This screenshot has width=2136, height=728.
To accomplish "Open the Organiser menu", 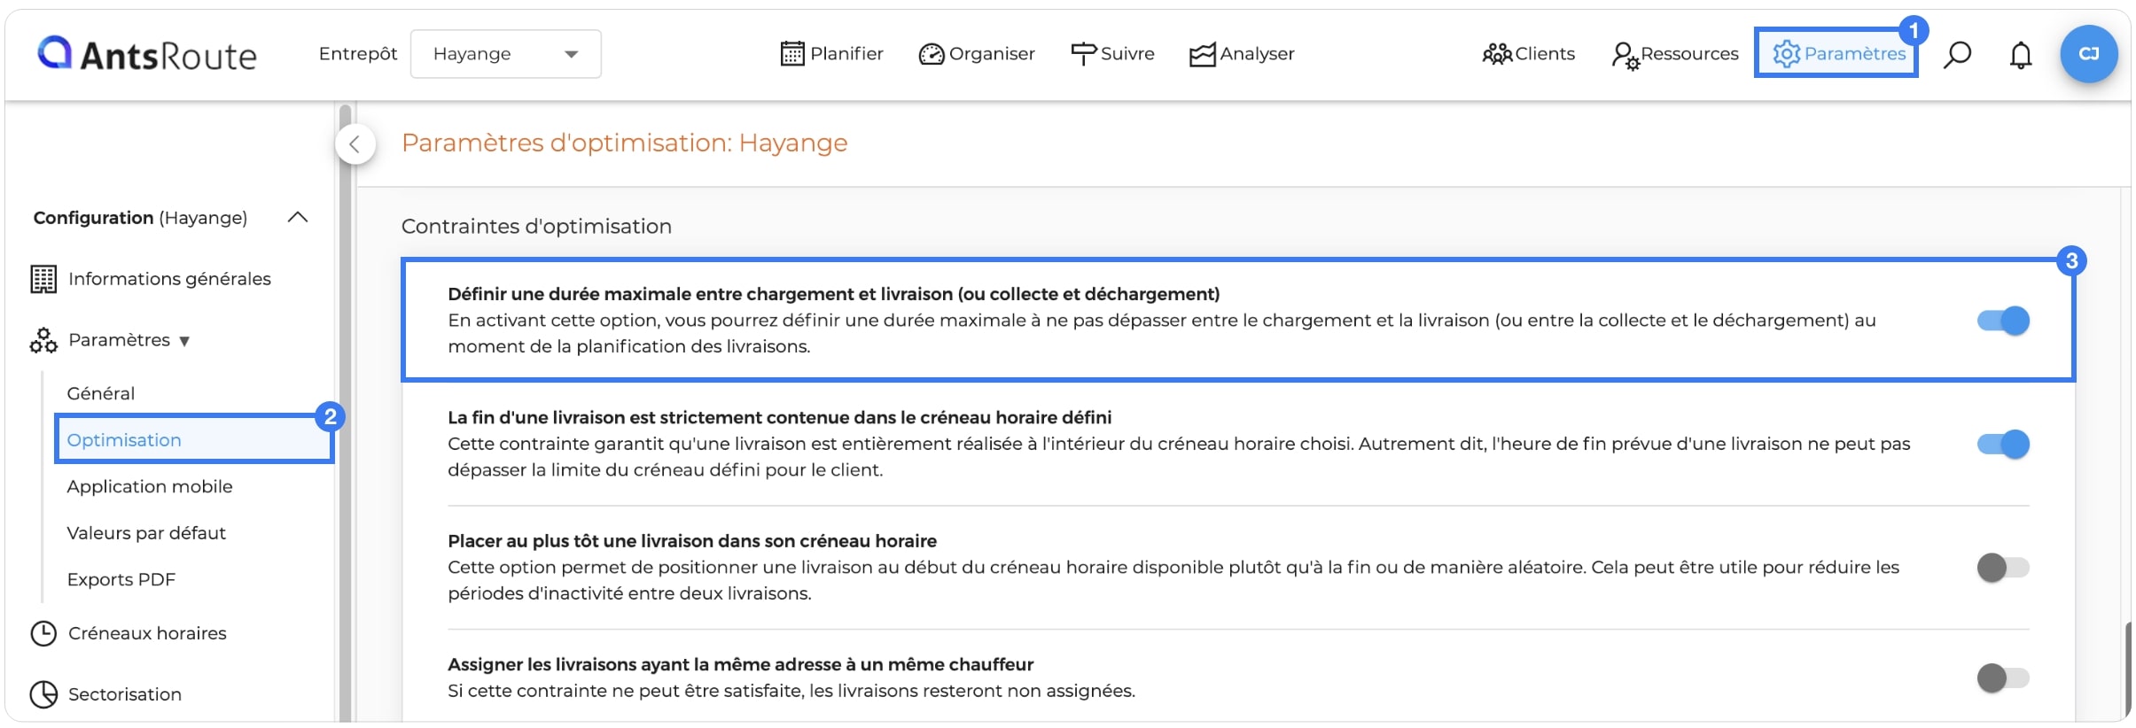I will (977, 54).
